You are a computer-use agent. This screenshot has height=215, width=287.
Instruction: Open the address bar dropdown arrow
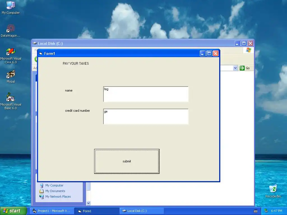point(235,68)
